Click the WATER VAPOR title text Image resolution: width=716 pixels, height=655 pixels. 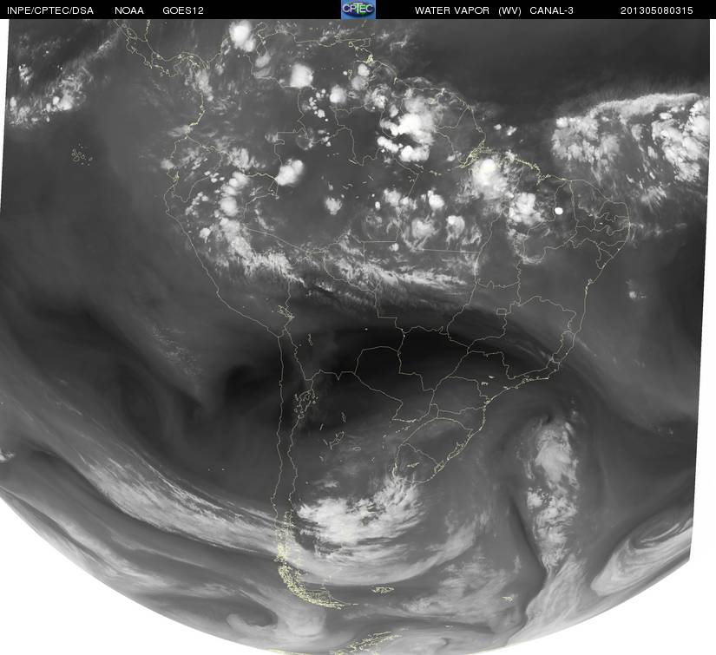(451, 10)
